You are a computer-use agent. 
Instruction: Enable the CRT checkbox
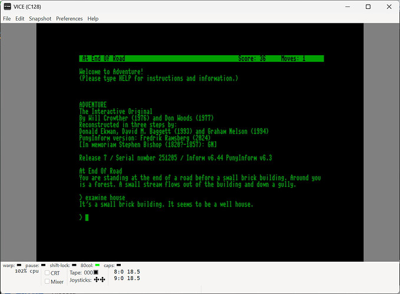[47, 273]
